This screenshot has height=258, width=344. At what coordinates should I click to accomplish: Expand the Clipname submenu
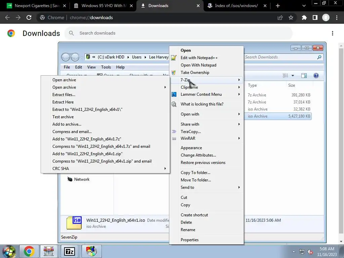coord(206,87)
